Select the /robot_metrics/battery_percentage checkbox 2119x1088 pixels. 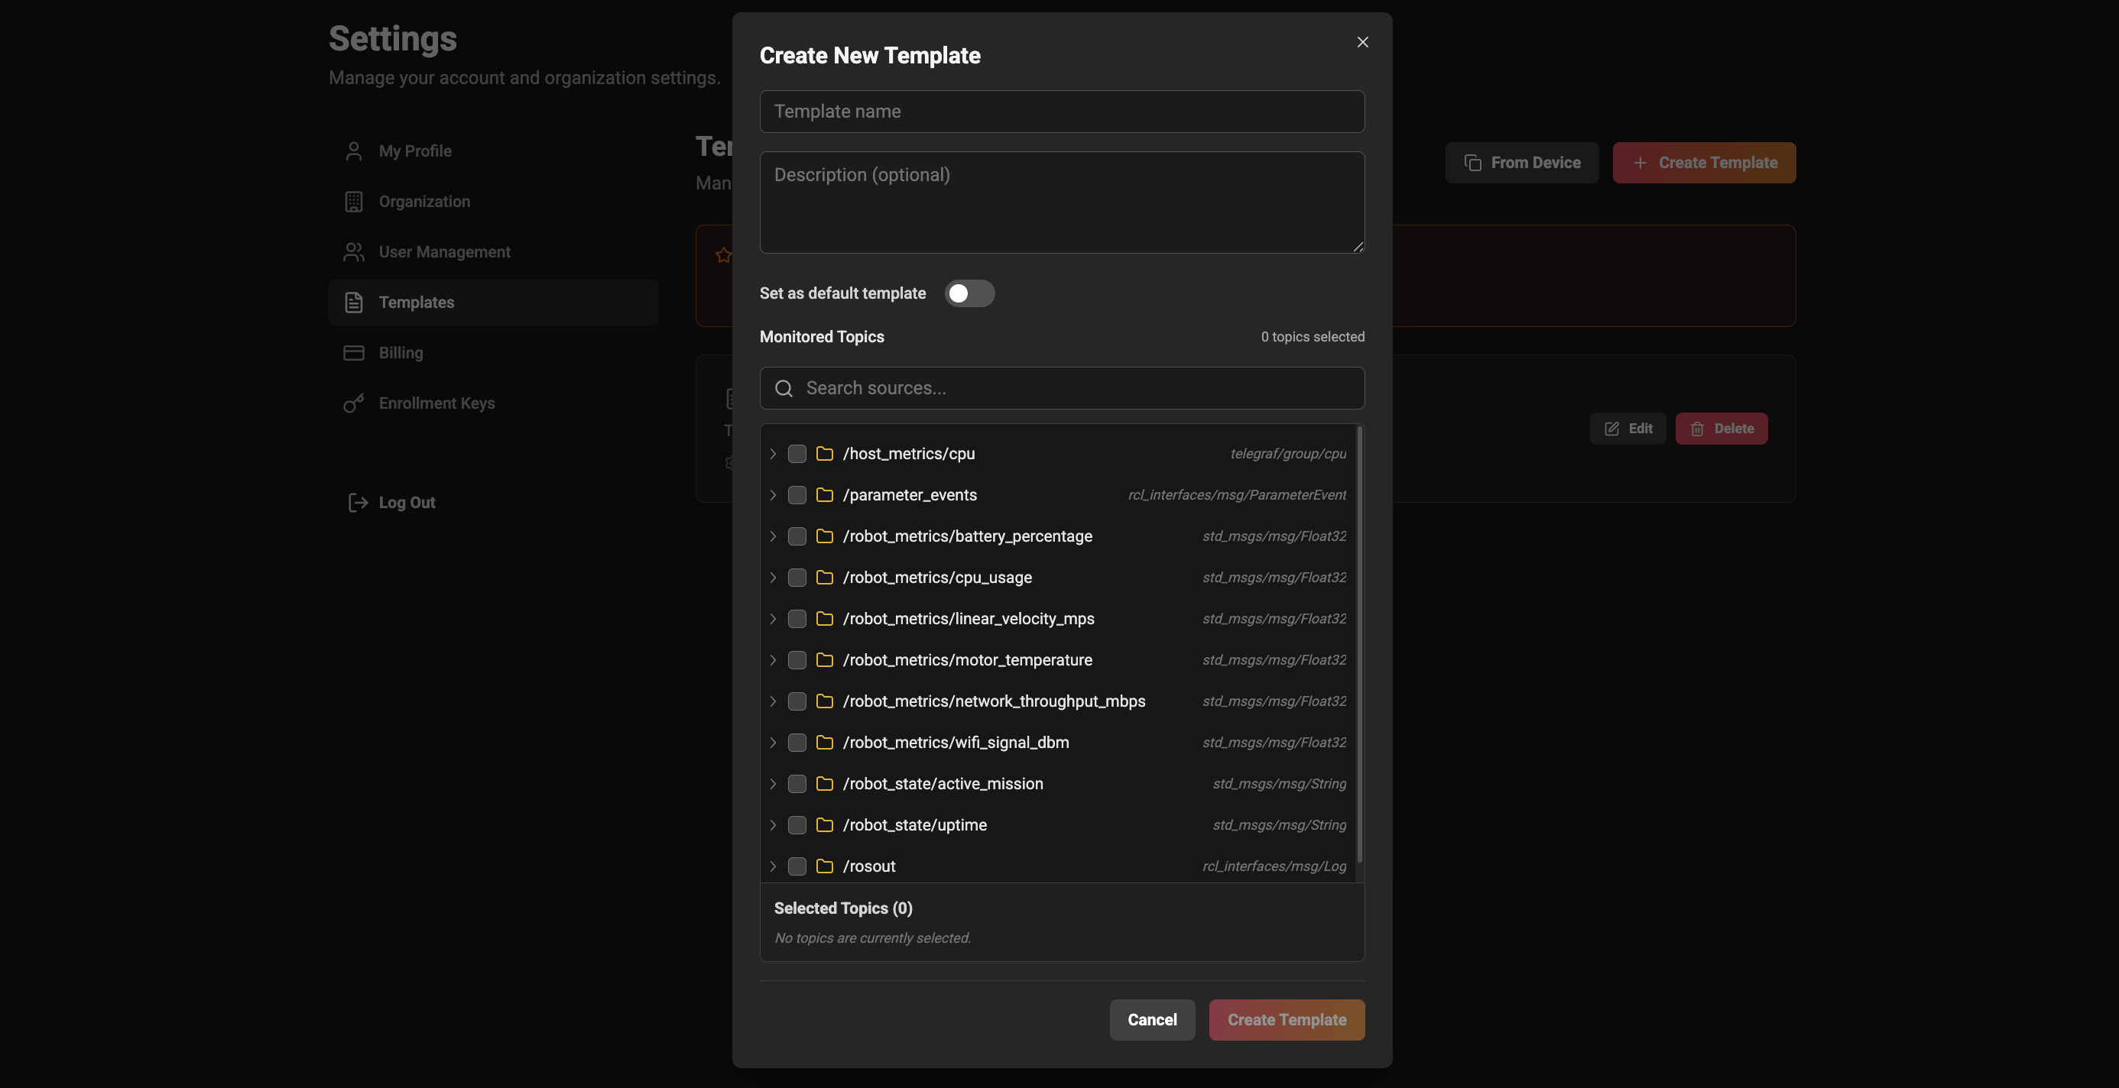pyautogui.click(x=797, y=536)
